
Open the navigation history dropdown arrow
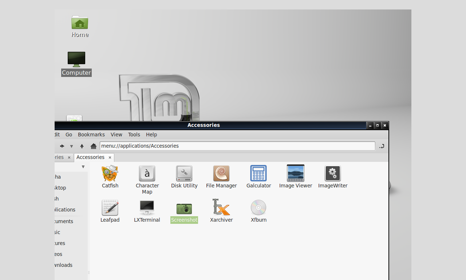click(71, 146)
